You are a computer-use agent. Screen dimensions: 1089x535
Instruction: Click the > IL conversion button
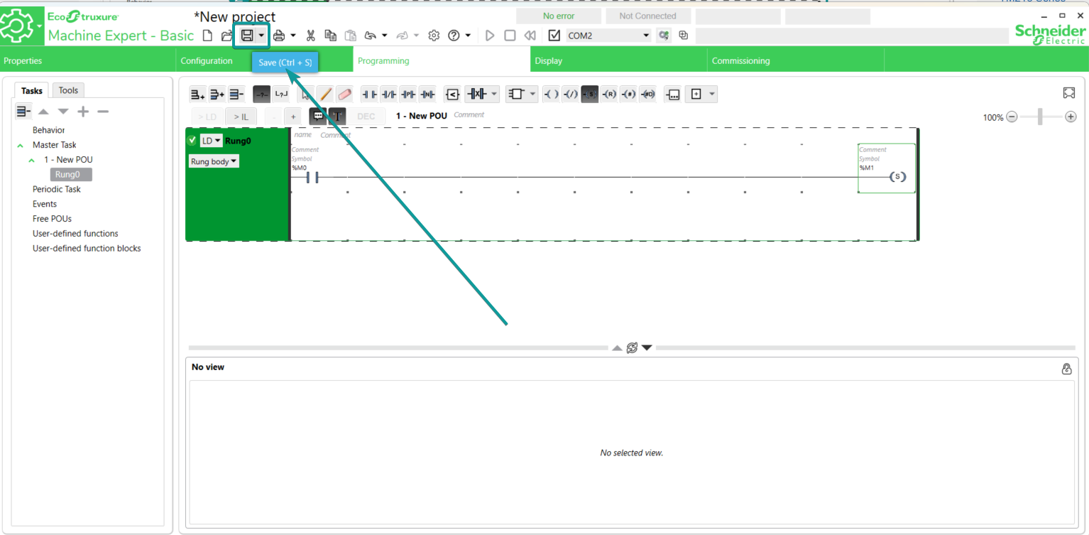[x=241, y=117]
